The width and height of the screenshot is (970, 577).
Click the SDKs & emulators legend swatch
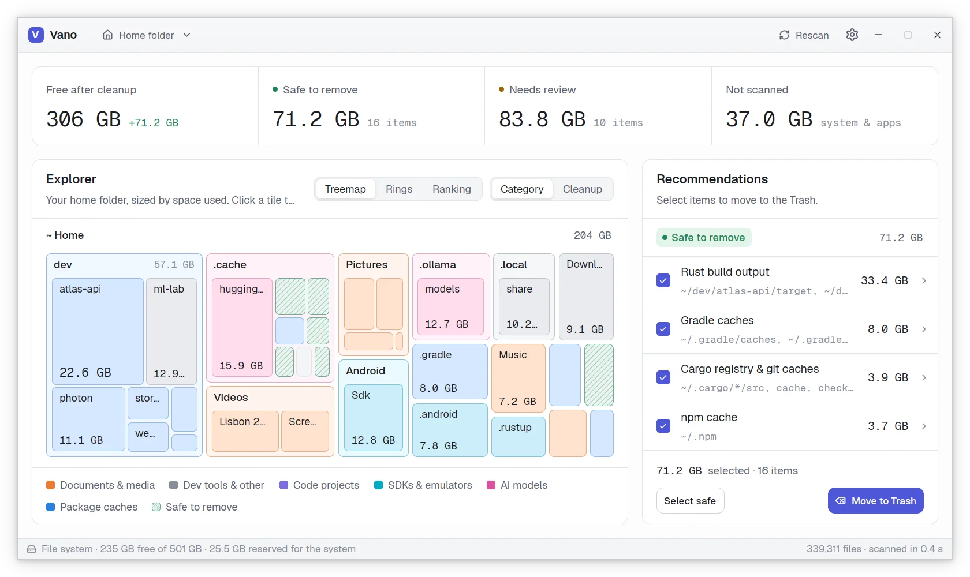pyautogui.click(x=379, y=485)
